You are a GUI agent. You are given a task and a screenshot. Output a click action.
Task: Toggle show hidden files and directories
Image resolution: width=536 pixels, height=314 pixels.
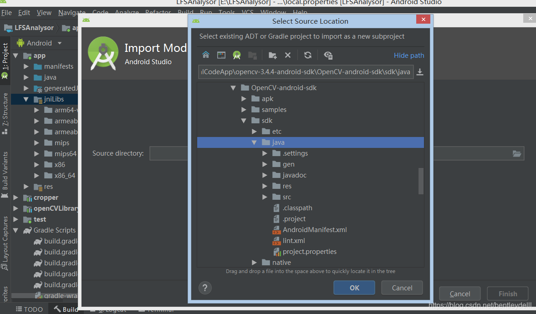(x=328, y=55)
